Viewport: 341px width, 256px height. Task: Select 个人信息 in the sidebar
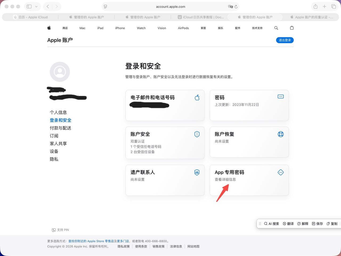click(x=58, y=112)
